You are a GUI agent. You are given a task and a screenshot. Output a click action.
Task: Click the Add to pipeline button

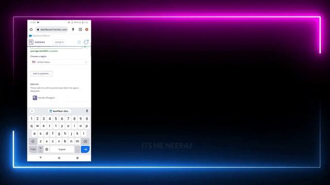pyautogui.click(x=41, y=73)
